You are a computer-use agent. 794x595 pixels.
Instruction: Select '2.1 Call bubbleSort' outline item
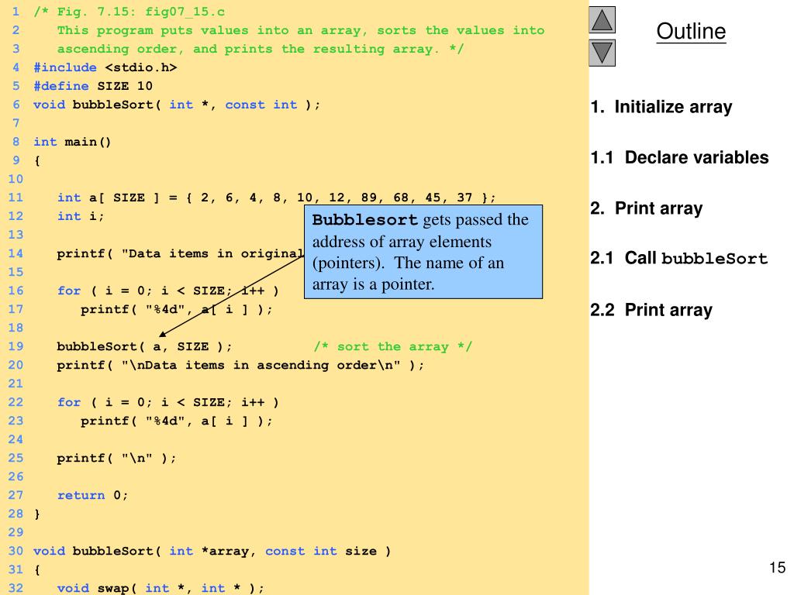[x=679, y=258]
